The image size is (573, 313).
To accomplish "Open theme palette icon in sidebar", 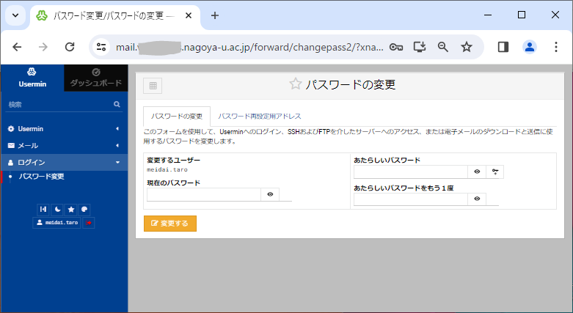I will pyautogui.click(x=84, y=209).
